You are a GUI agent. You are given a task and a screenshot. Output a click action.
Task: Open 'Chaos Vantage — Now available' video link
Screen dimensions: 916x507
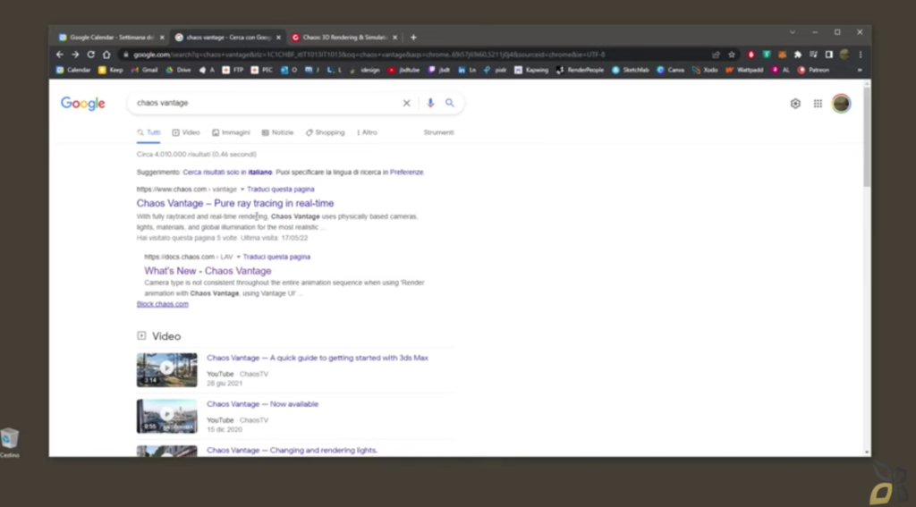[x=262, y=404]
